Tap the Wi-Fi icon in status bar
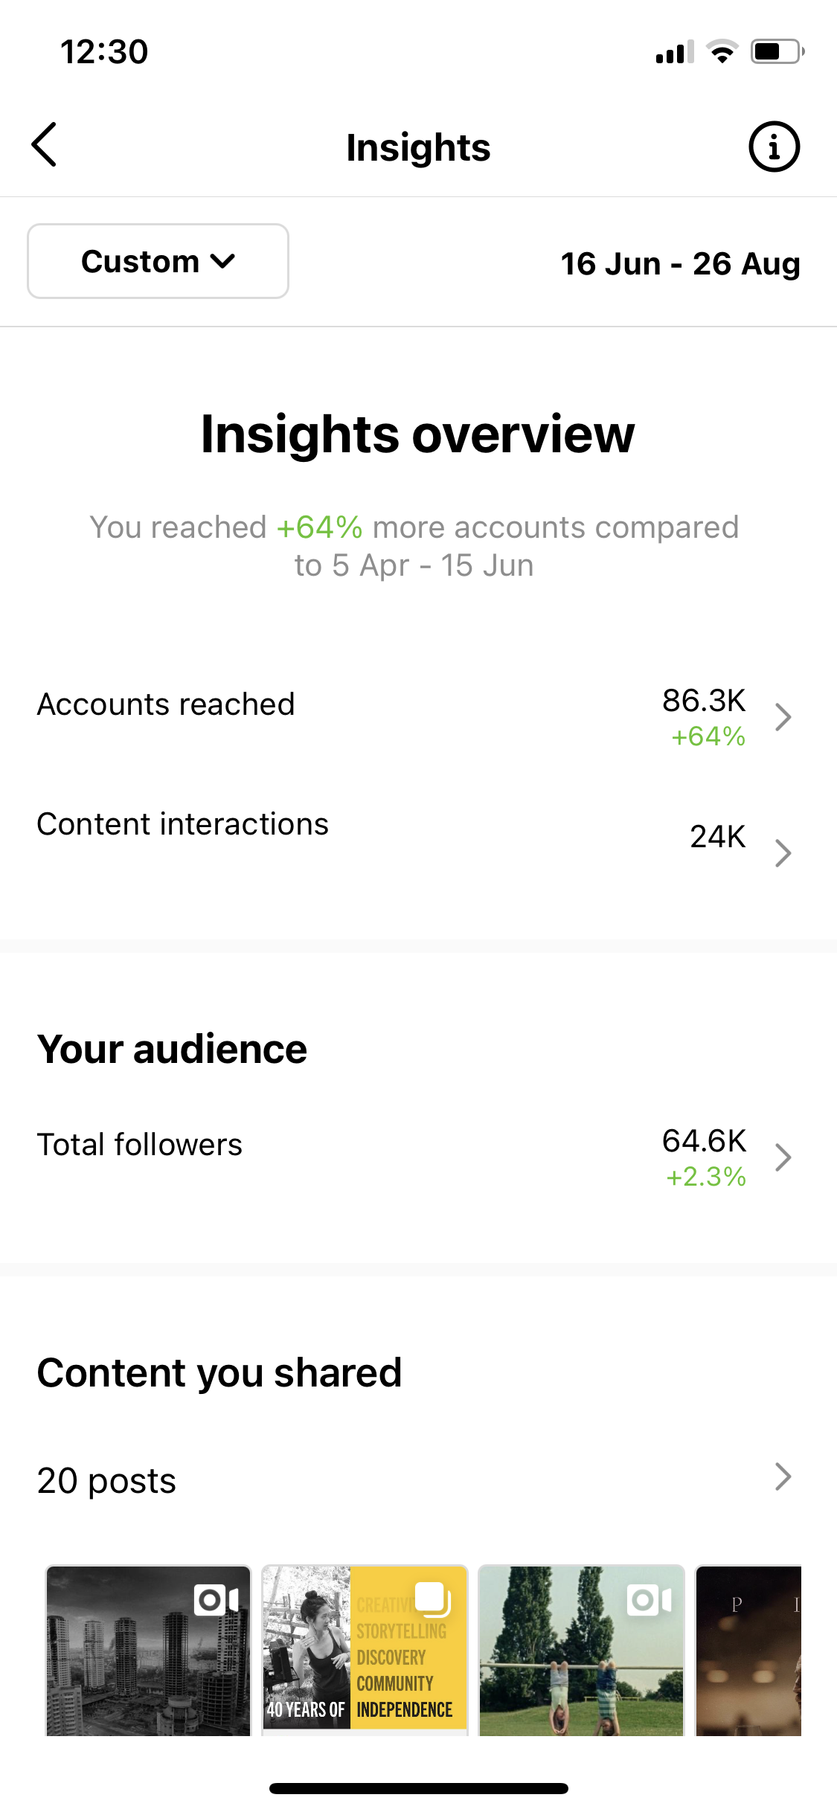Image resolution: width=837 pixels, height=1812 pixels. [722, 51]
